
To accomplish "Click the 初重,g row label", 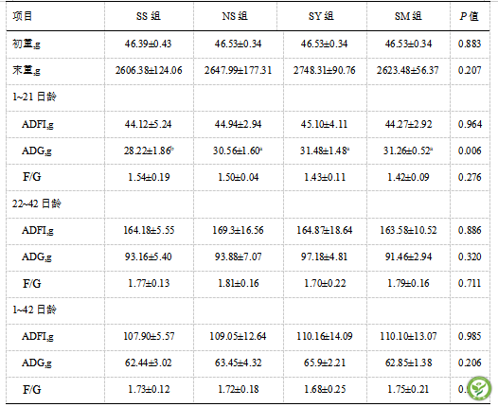I will 27,44.
